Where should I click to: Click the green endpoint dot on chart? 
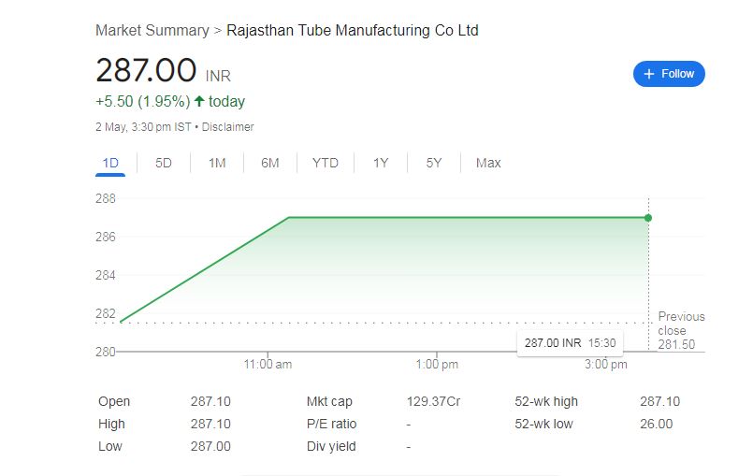click(x=648, y=218)
